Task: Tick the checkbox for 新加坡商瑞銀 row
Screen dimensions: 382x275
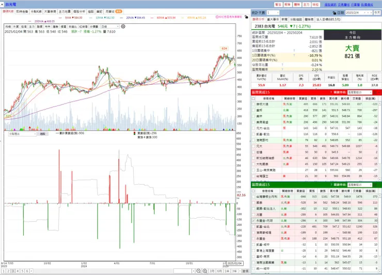Action: point(253,158)
